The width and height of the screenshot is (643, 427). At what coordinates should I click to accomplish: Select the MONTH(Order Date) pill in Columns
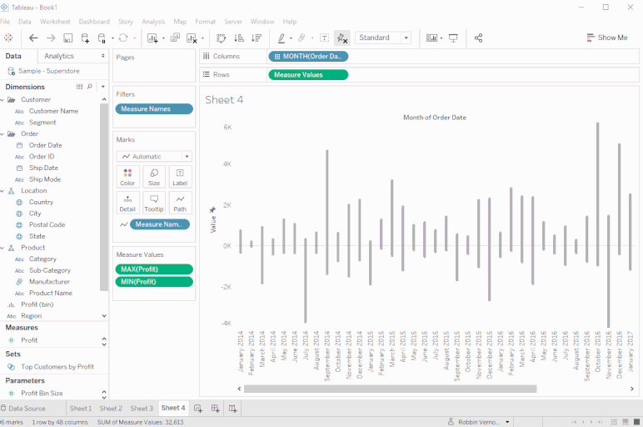click(x=308, y=56)
